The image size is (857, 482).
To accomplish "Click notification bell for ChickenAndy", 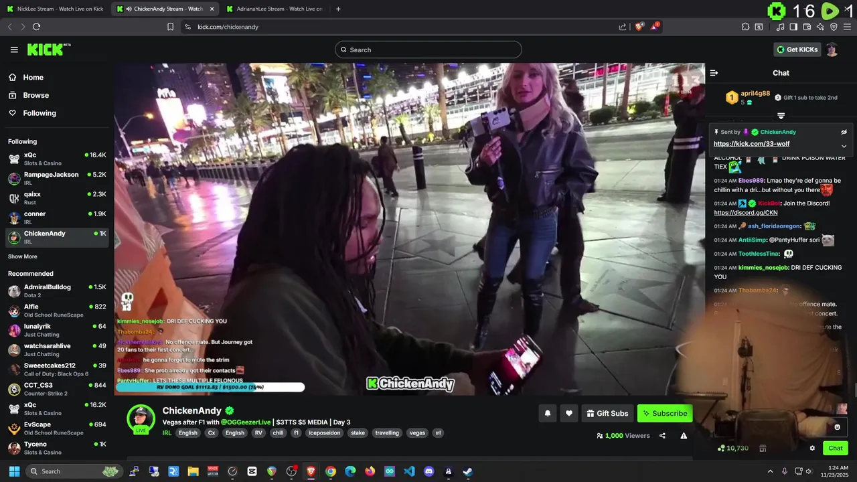I will 547,413.
